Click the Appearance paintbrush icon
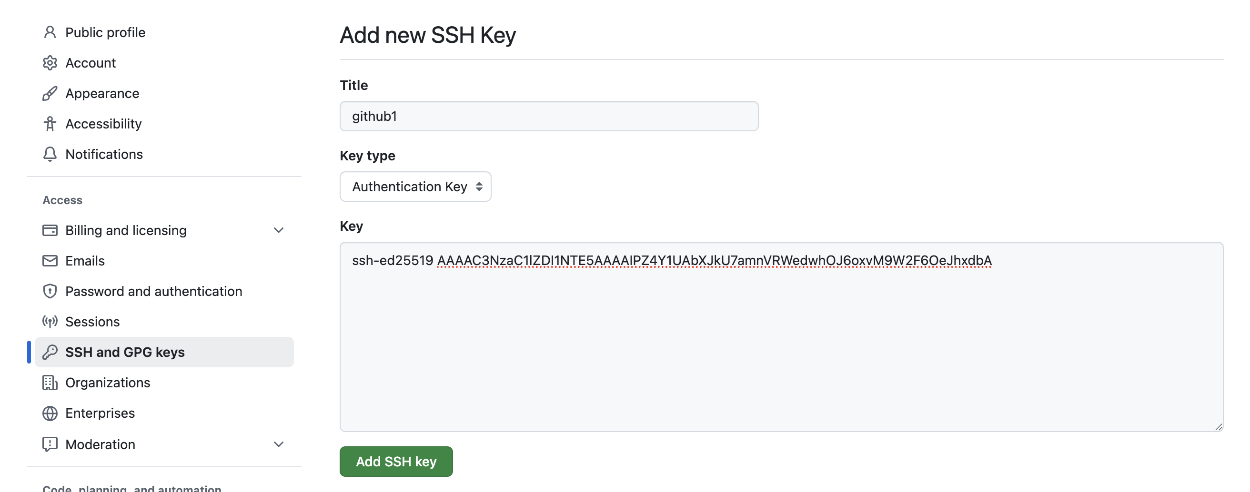Screen dimensions: 1250x492 50,94
